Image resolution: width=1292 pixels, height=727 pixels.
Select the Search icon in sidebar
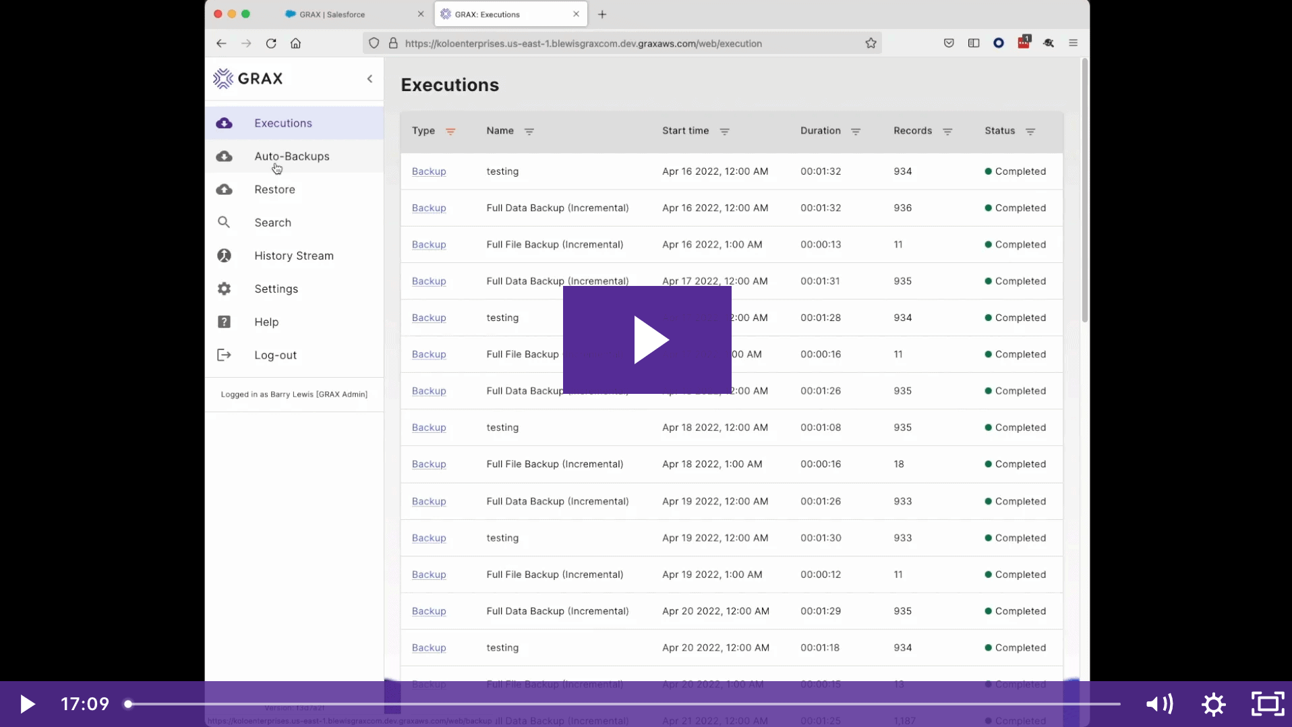pos(224,222)
